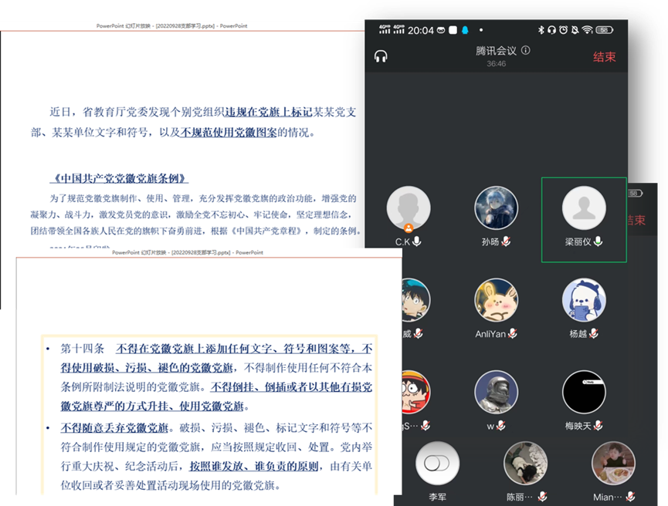
Task: Click the muted microphone icon beside 孙旸
Action: point(507,241)
